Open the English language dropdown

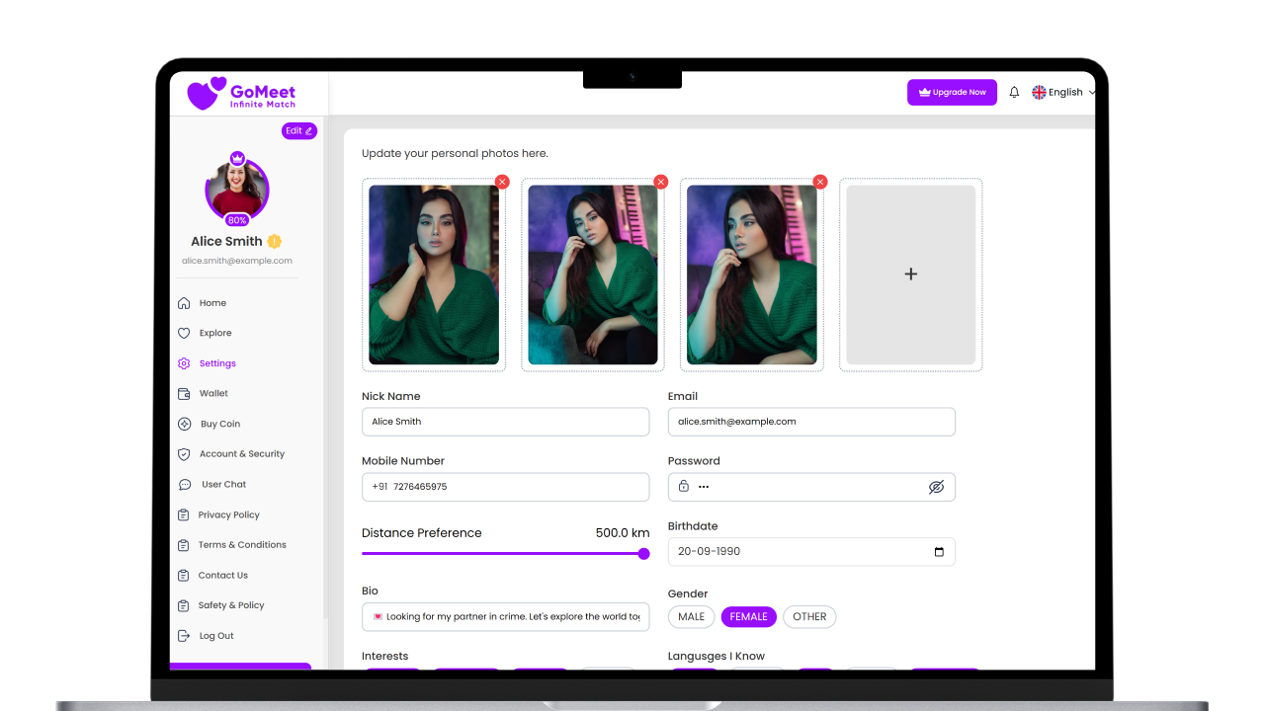1064,92
